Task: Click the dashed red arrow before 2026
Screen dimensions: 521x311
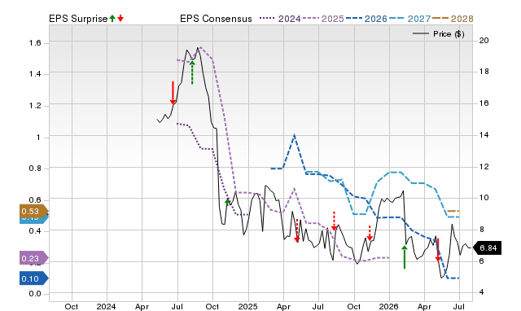Action: tap(370, 233)
